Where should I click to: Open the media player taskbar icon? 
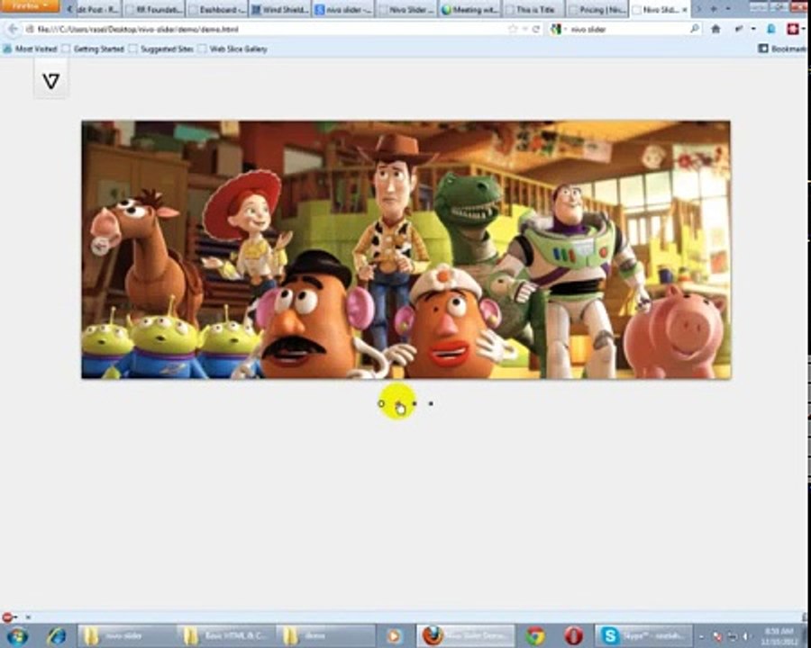click(x=394, y=636)
